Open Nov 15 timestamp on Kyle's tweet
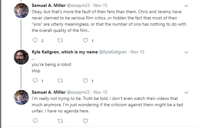199x128 pixels. click(137, 52)
